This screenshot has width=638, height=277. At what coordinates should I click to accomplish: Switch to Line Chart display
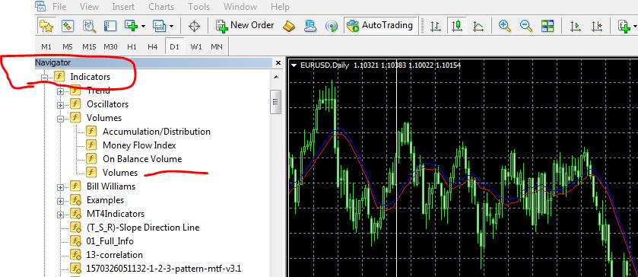pyautogui.click(x=478, y=26)
